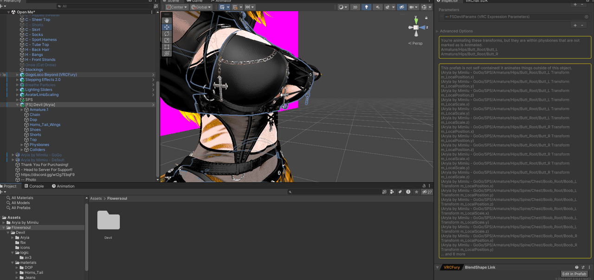
Task: Switch to the Project tab
Action: (x=8, y=186)
